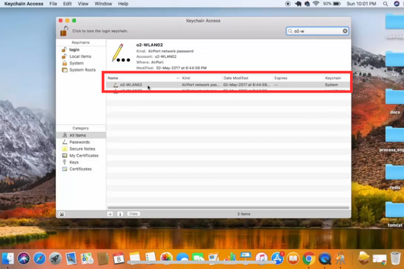Open the File menu
This screenshot has width=404, height=269.
tap(53, 4)
